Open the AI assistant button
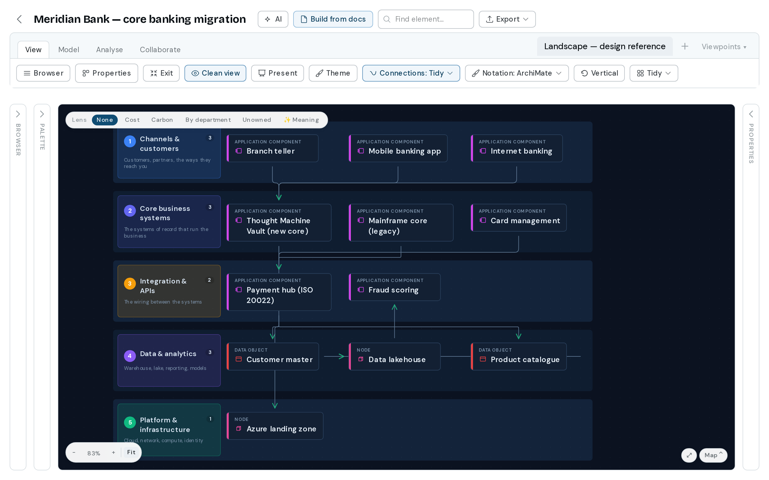Viewport: 769px width, 480px height. pos(273,19)
